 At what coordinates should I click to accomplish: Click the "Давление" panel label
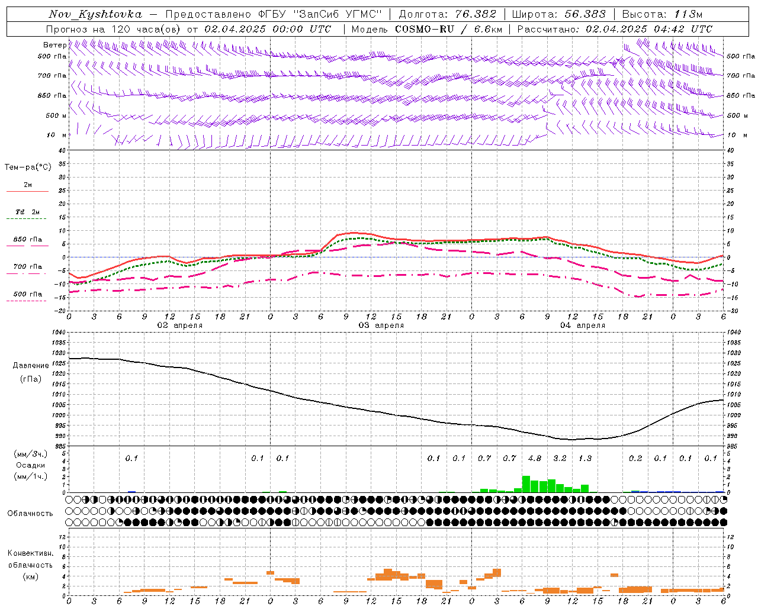coord(31,366)
